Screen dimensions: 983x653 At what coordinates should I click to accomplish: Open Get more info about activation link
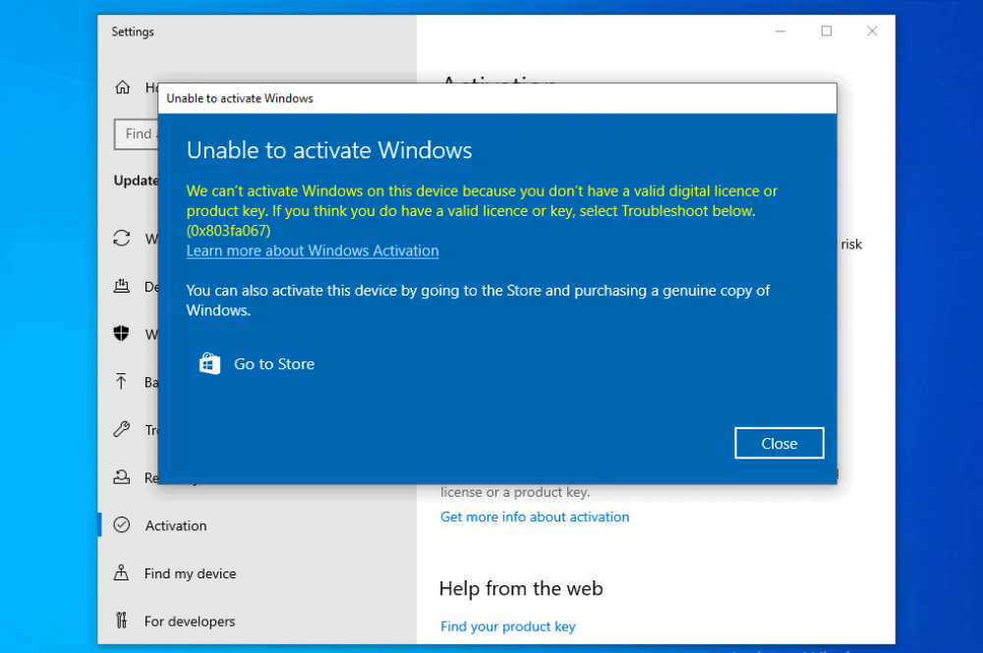click(534, 517)
